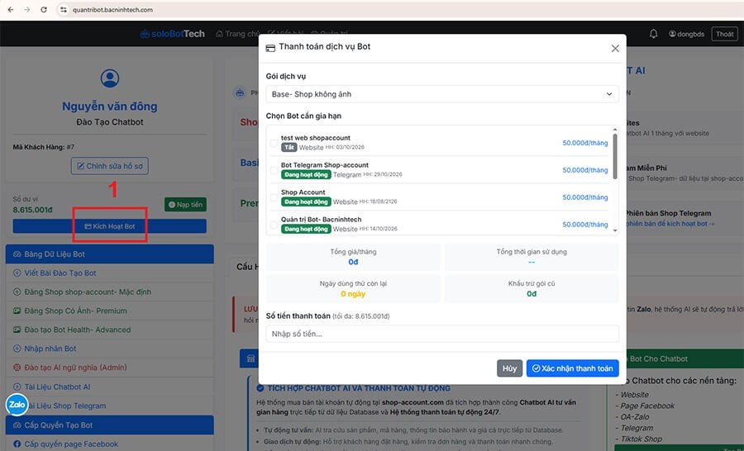744x451 pixels.
Task: Click image icon next to Đăng Shop Có Ảnh
Action: pyautogui.click(x=17, y=311)
